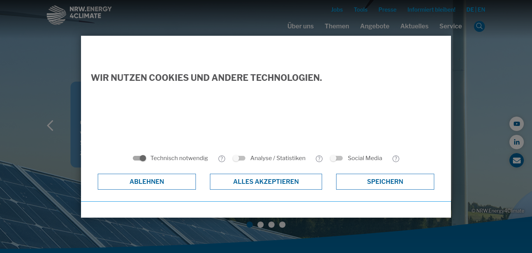Screen dimensions: 532x253
Task: Toggle the Technisch notwendig switch
Action: [x=139, y=158]
